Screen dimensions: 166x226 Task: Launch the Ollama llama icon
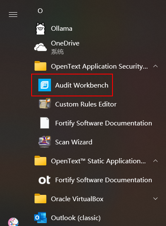click(x=40, y=28)
